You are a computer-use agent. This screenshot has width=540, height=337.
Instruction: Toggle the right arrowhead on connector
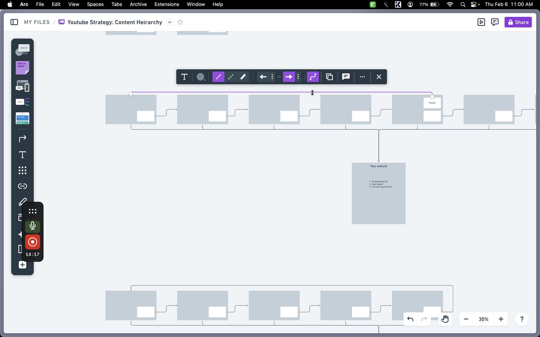coord(289,77)
